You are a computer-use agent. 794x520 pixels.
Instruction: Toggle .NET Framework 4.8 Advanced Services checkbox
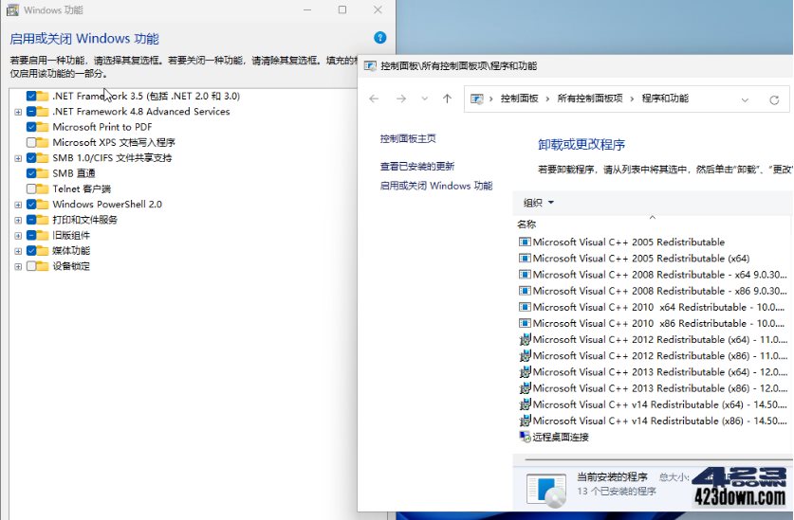[x=31, y=111]
